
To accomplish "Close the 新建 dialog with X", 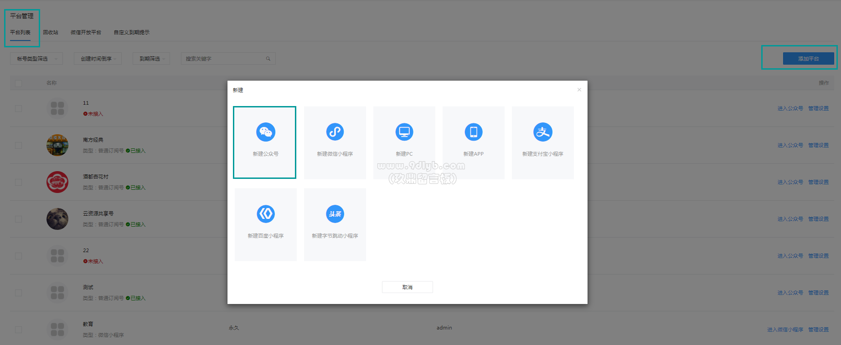I will (579, 90).
